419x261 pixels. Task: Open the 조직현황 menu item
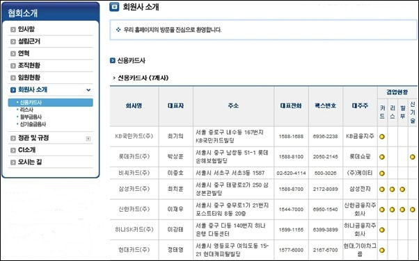click(x=29, y=65)
